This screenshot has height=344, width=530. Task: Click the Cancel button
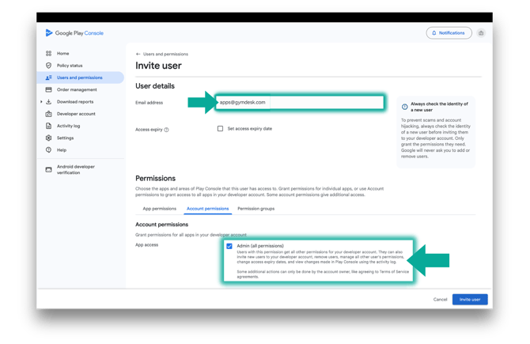point(440,300)
